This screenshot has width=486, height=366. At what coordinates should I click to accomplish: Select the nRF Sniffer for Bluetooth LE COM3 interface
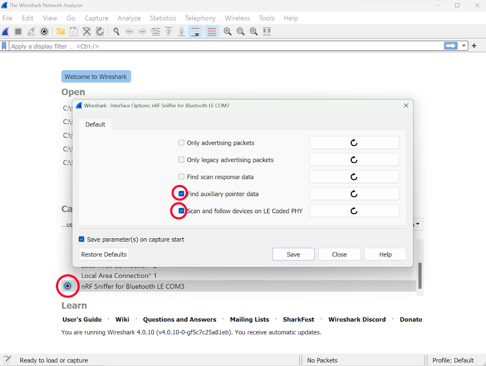(x=239, y=286)
